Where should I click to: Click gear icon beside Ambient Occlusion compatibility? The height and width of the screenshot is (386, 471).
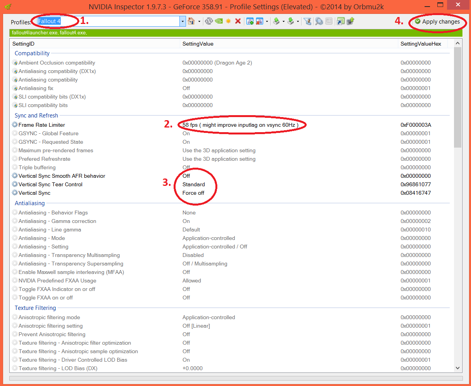(15, 63)
